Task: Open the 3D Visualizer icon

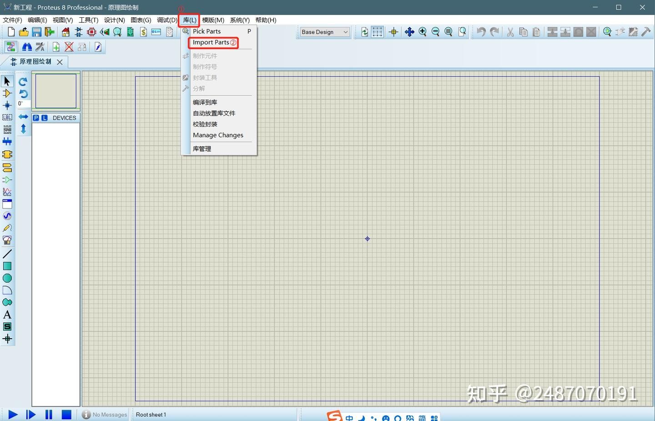Action: (105, 32)
